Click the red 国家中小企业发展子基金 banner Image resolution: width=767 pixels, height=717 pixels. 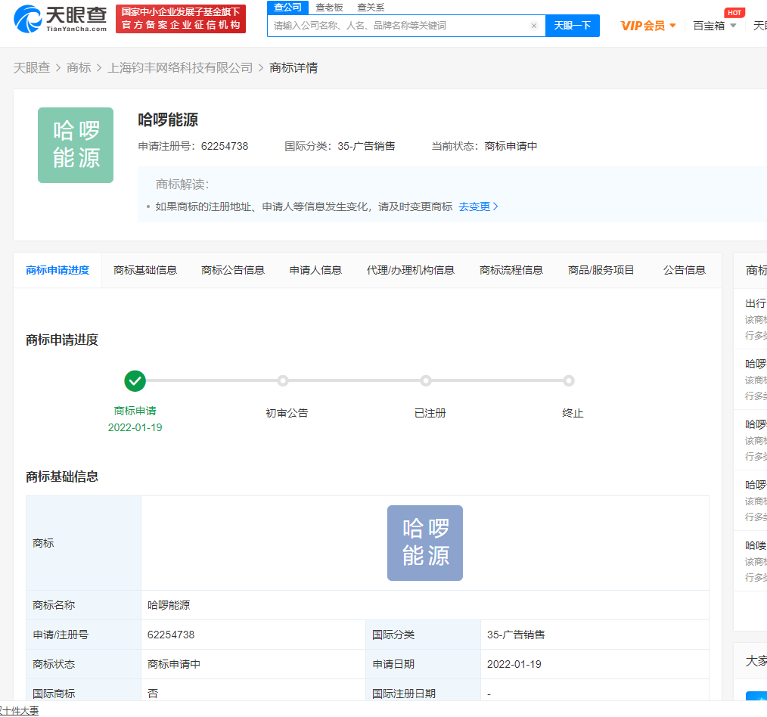pos(181,19)
